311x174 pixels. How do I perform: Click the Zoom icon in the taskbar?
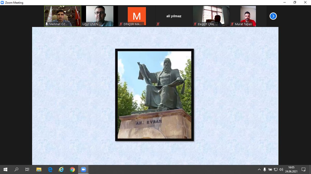pyautogui.click(x=83, y=169)
